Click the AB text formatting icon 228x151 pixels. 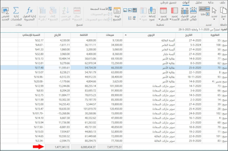[134, 18]
